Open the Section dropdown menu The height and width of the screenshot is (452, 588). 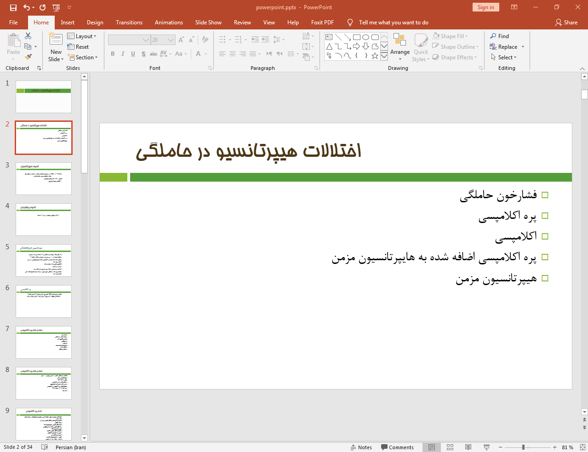tap(83, 57)
